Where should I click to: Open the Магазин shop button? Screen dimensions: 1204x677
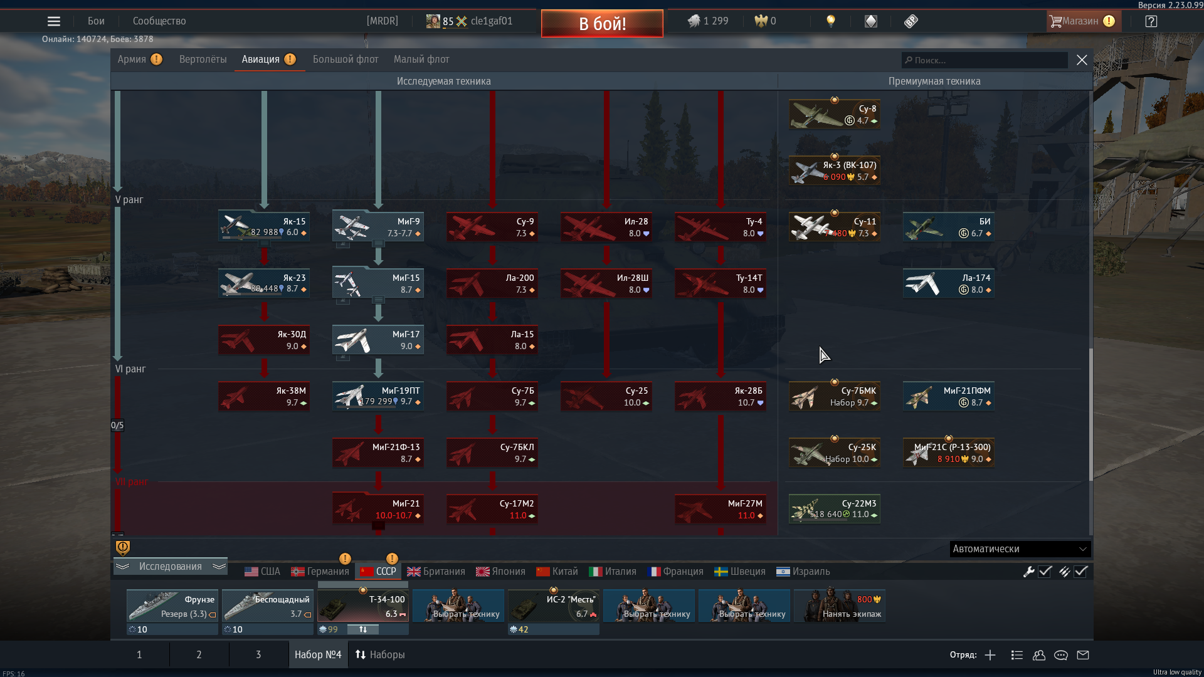(1082, 21)
